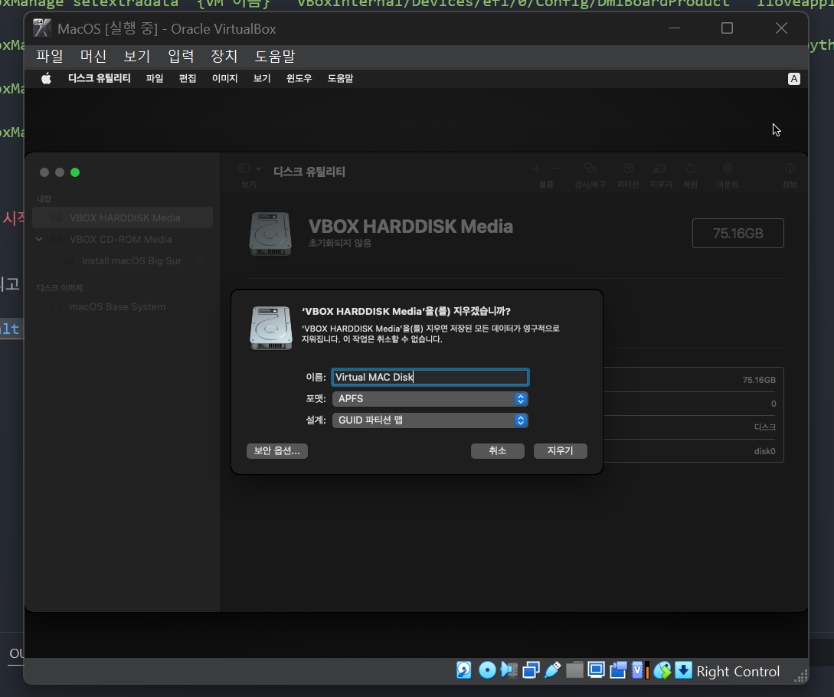Click the Erase (지우기) toolbar icon
The width and height of the screenshot is (834, 697).
point(660,169)
